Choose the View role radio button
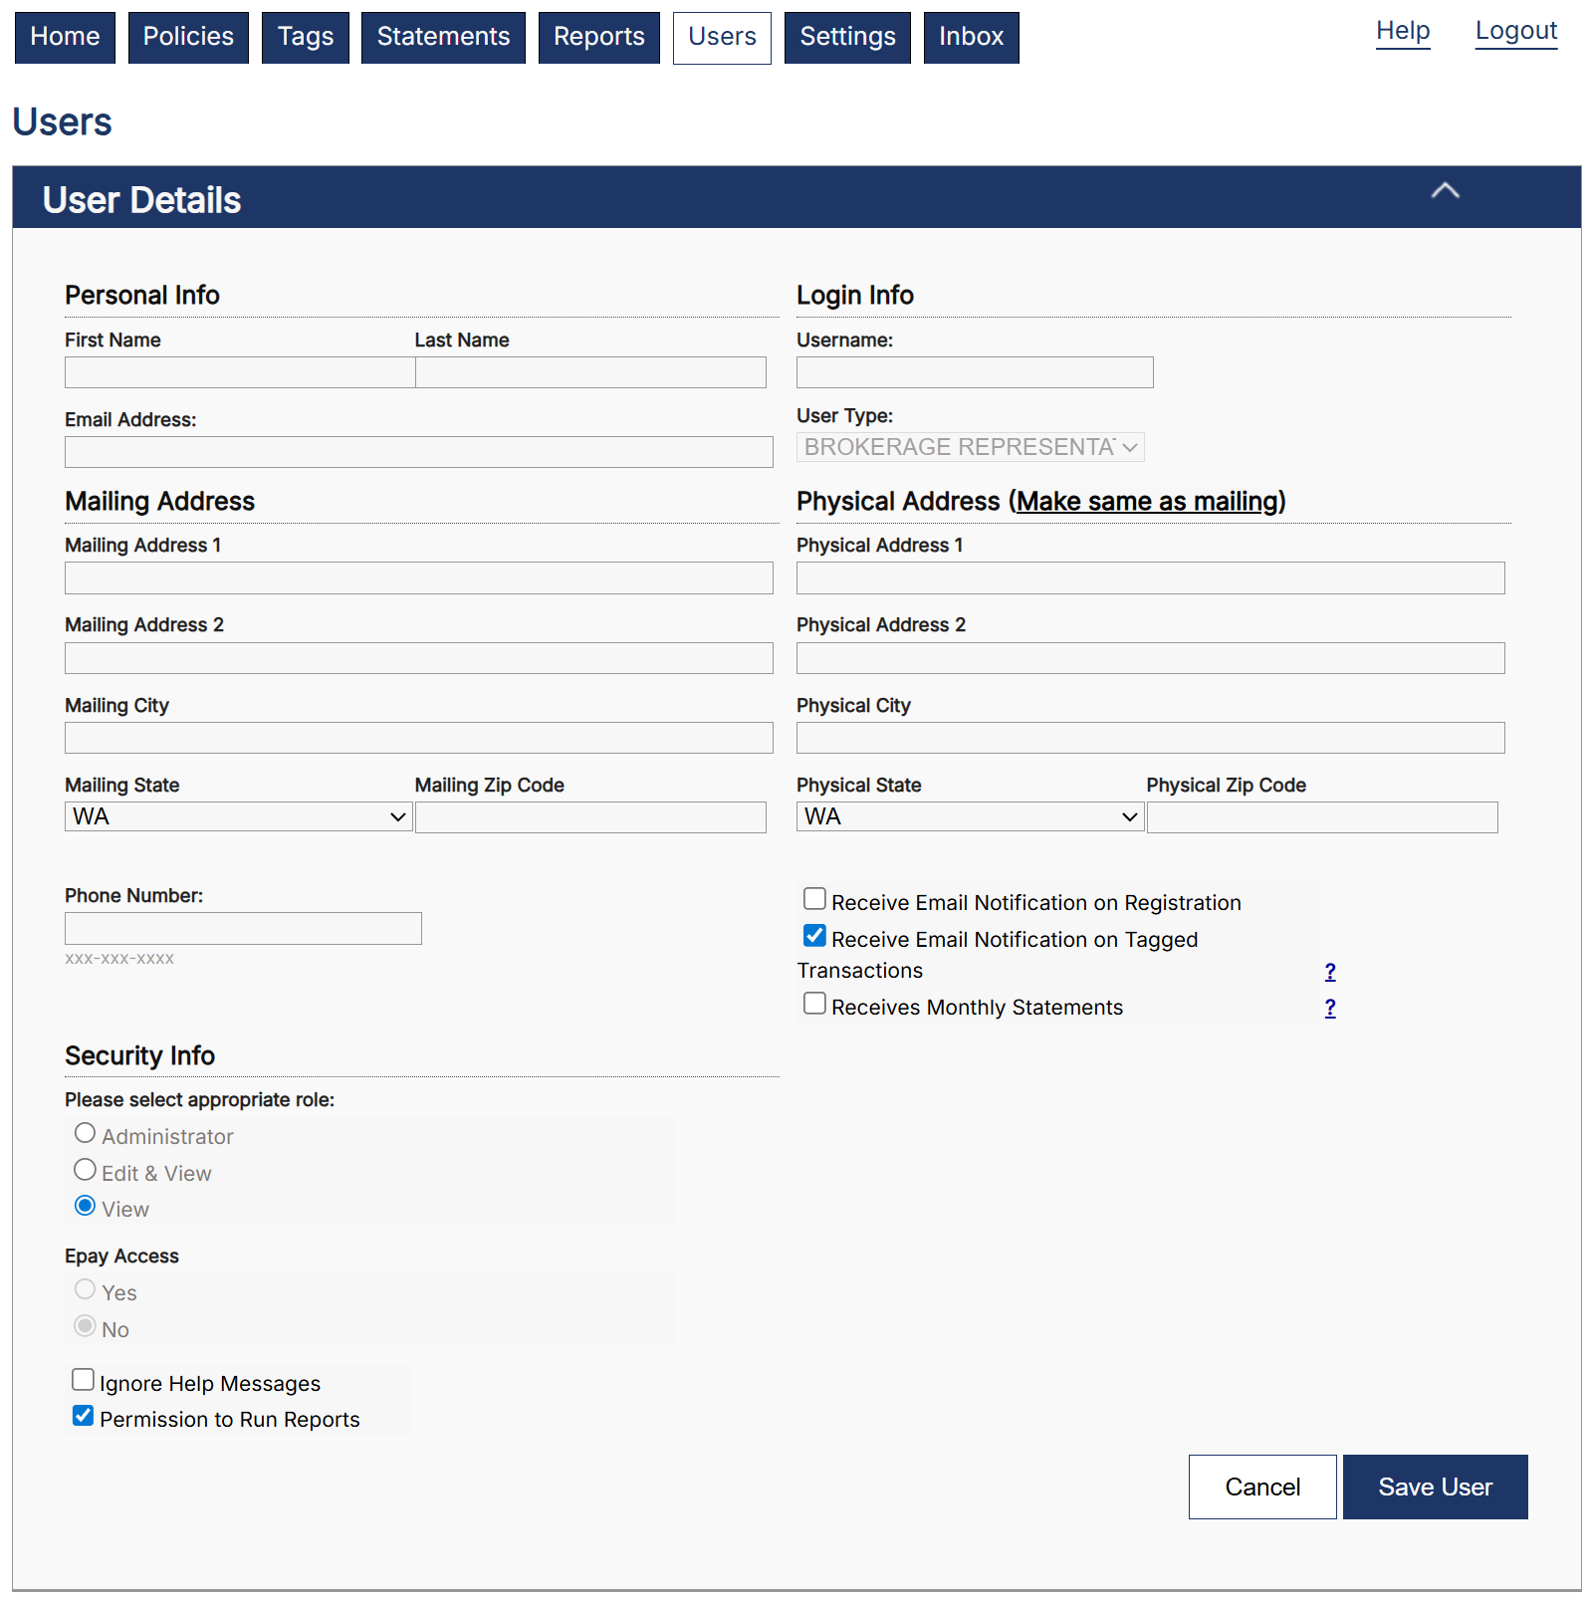This screenshot has width=1591, height=1602. [86, 1206]
